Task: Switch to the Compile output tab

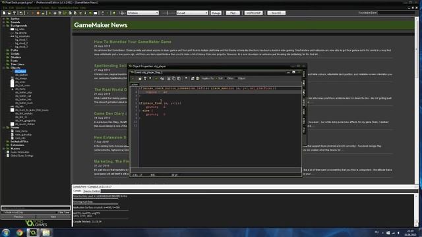Action: pos(77,191)
